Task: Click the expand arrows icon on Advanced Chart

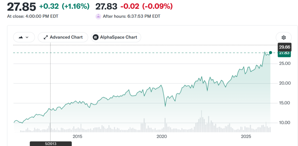Action: tap(46, 37)
